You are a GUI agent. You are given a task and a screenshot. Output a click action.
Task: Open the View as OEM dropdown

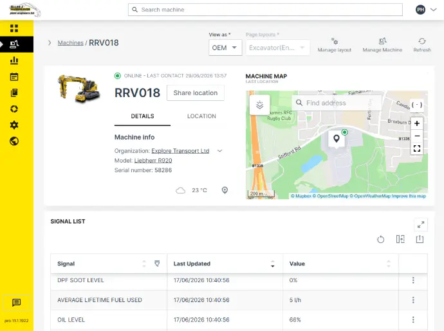[x=225, y=48]
